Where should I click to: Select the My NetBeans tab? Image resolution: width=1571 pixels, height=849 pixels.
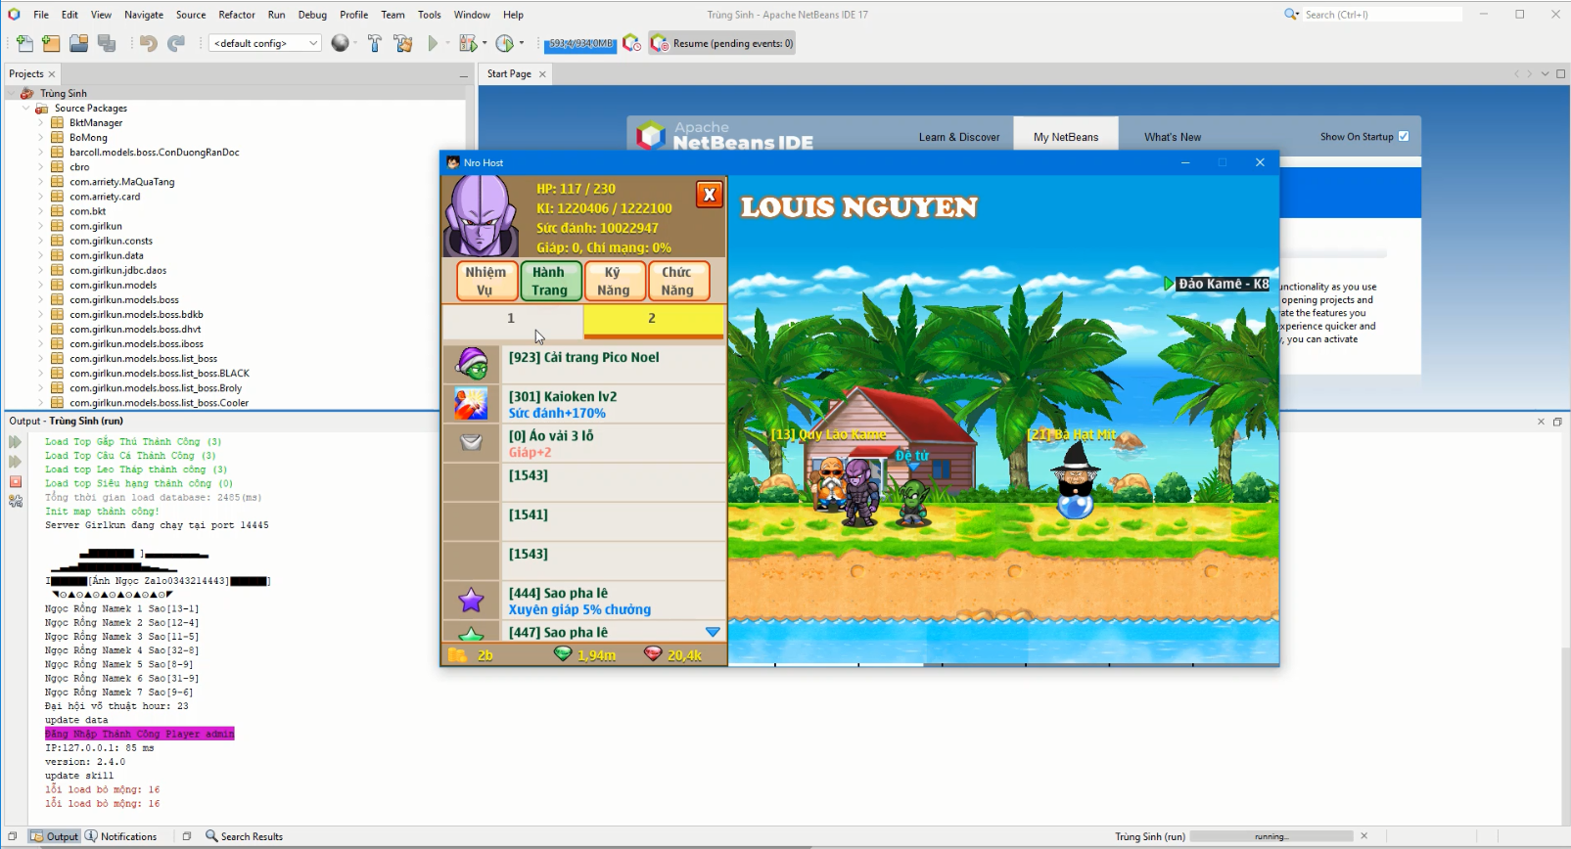[1066, 137]
